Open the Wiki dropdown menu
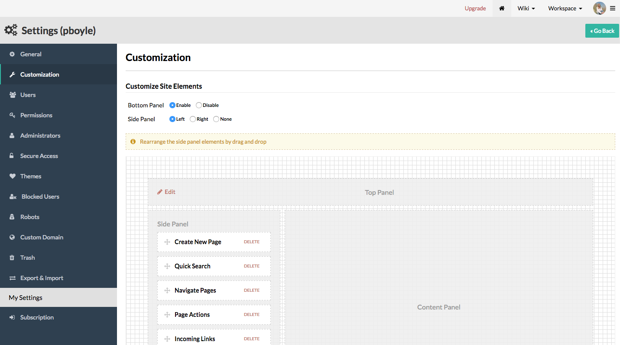The width and height of the screenshot is (620, 345). click(x=526, y=8)
